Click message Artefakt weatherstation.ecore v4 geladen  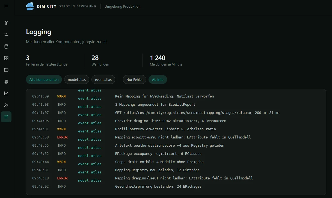(170, 145)
